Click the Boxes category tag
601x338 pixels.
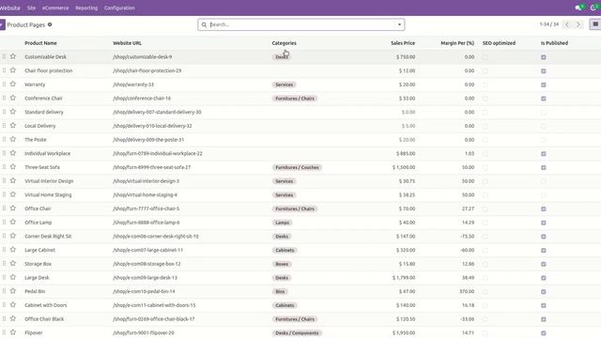282,264
